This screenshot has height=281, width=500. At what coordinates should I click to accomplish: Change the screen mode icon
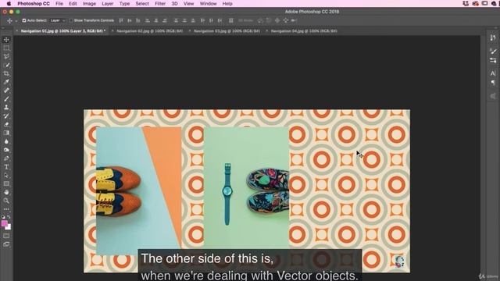[6, 244]
